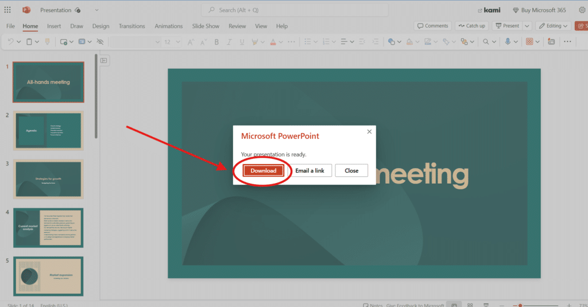Click the Undo icon
Image resolution: width=588 pixels, height=307 pixels.
pyautogui.click(x=10, y=42)
